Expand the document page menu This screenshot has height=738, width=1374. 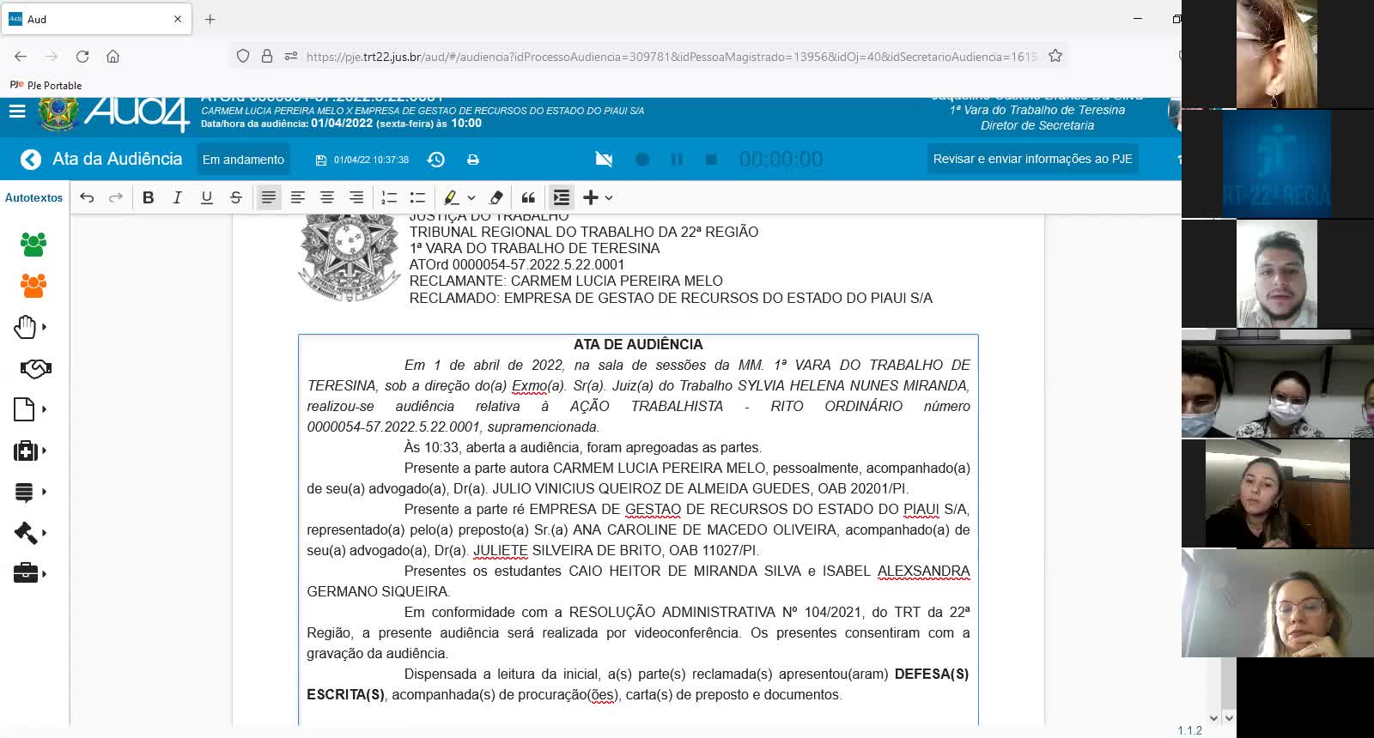coord(30,409)
